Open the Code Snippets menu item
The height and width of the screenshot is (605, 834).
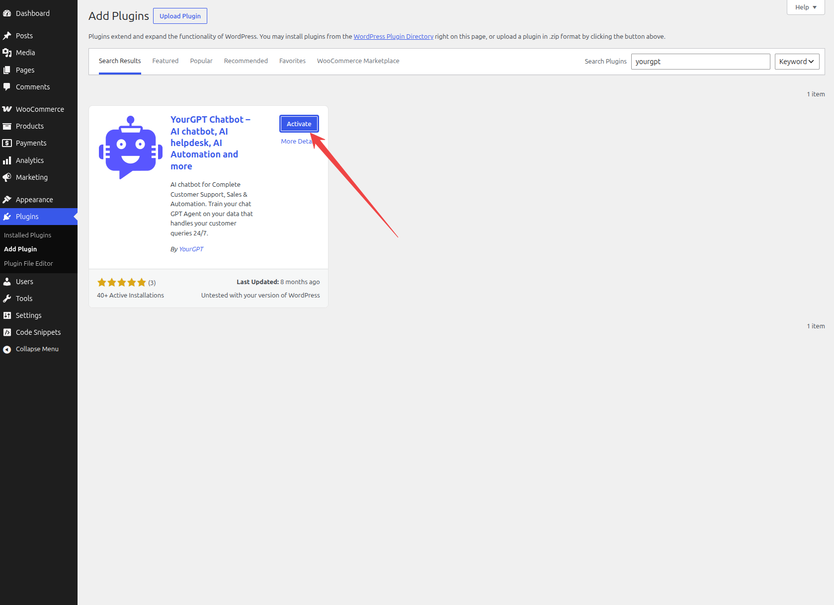pos(38,332)
